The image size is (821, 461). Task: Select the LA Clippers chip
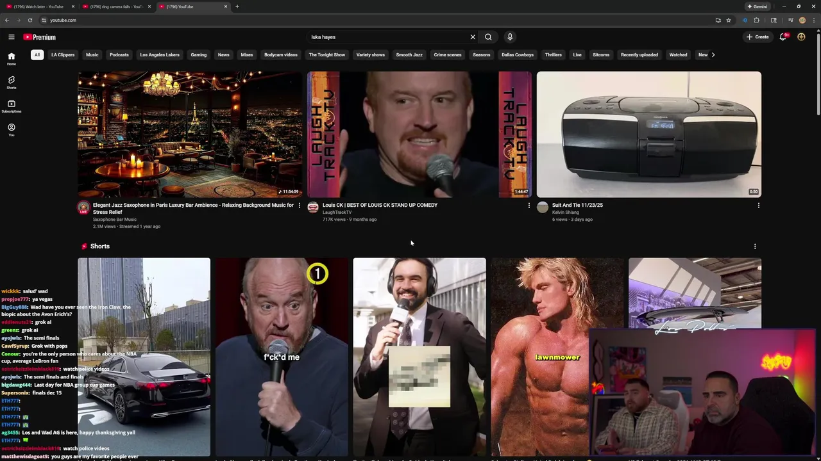(x=63, y=54)
